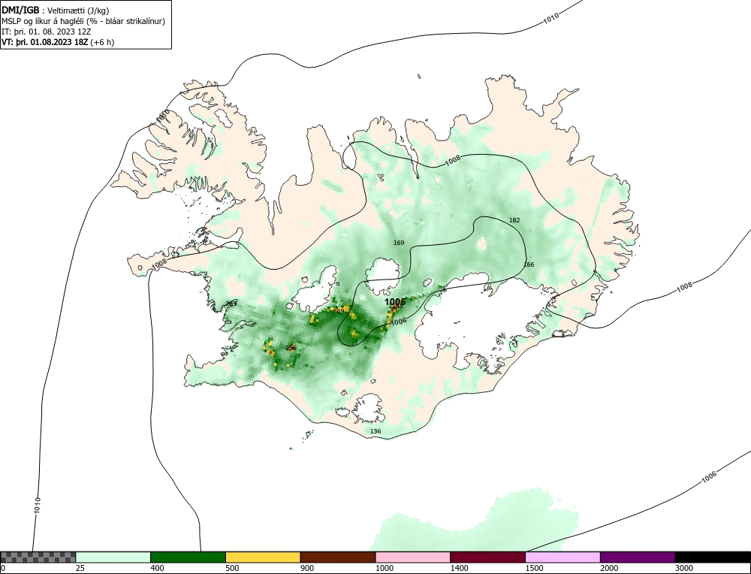Click the gray checkered 0–25 legend swatch

coord(38,557)
